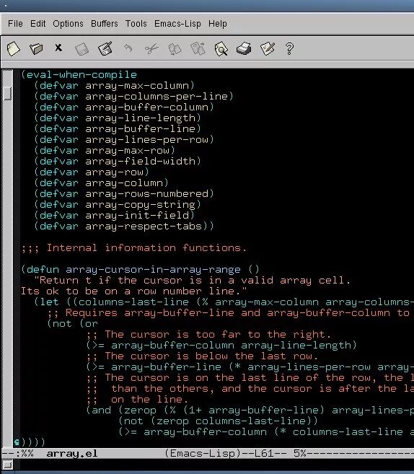
Task: Click the Undo arrow icon
Action: coord(128,48)
